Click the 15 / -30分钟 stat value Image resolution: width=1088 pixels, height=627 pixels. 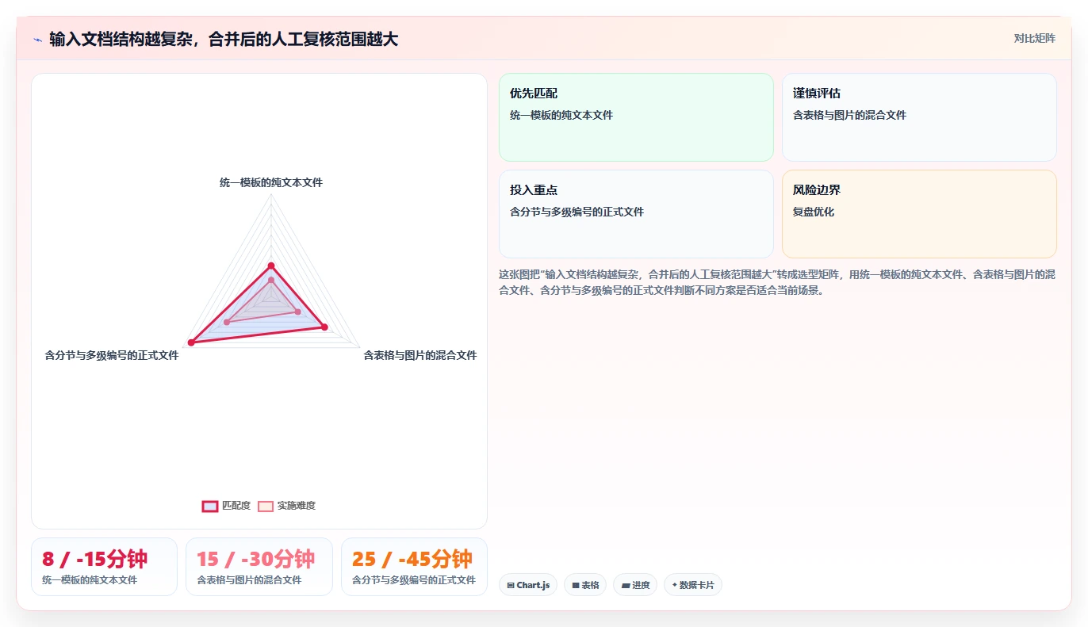click(256, 559)
